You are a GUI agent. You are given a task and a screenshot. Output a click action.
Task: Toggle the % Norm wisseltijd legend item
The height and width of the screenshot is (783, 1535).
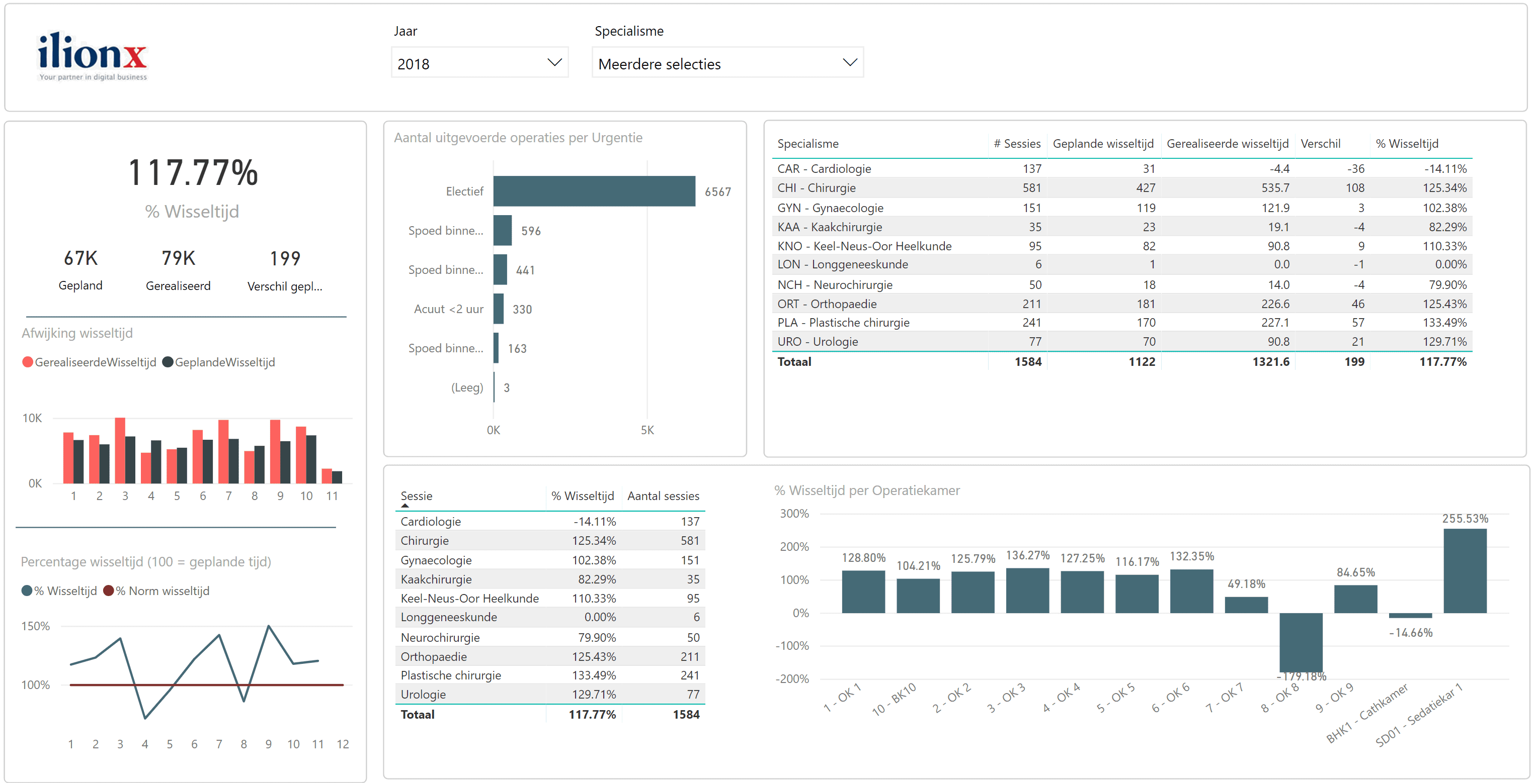158,591
